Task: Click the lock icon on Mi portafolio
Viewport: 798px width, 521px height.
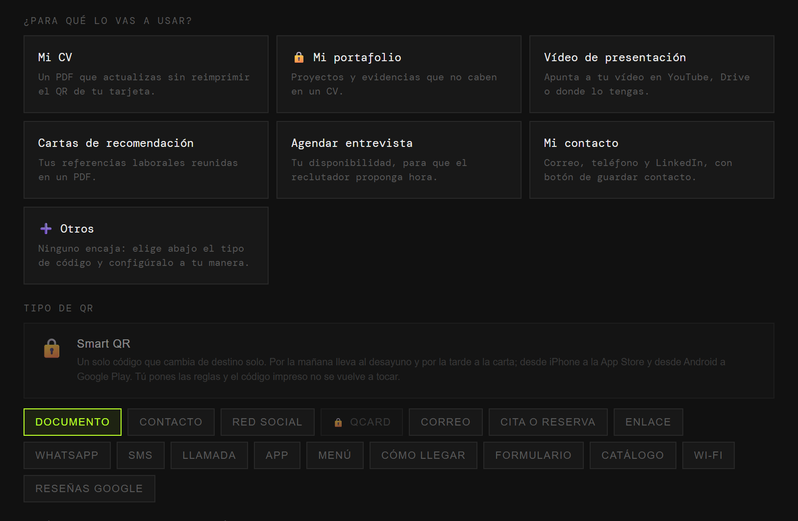Action: click(299, 58)
